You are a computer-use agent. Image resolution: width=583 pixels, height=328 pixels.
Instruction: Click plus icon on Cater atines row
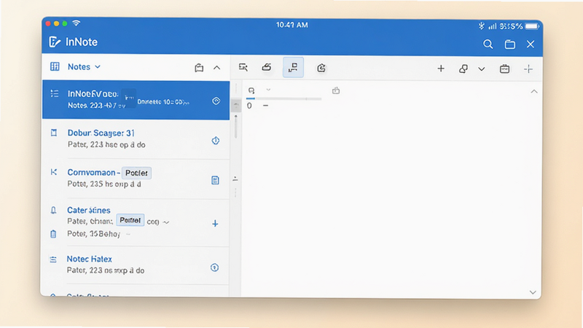coord(215,224)
